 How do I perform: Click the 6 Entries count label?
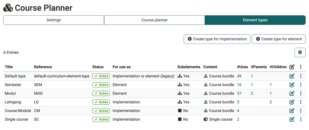point(11,52)
